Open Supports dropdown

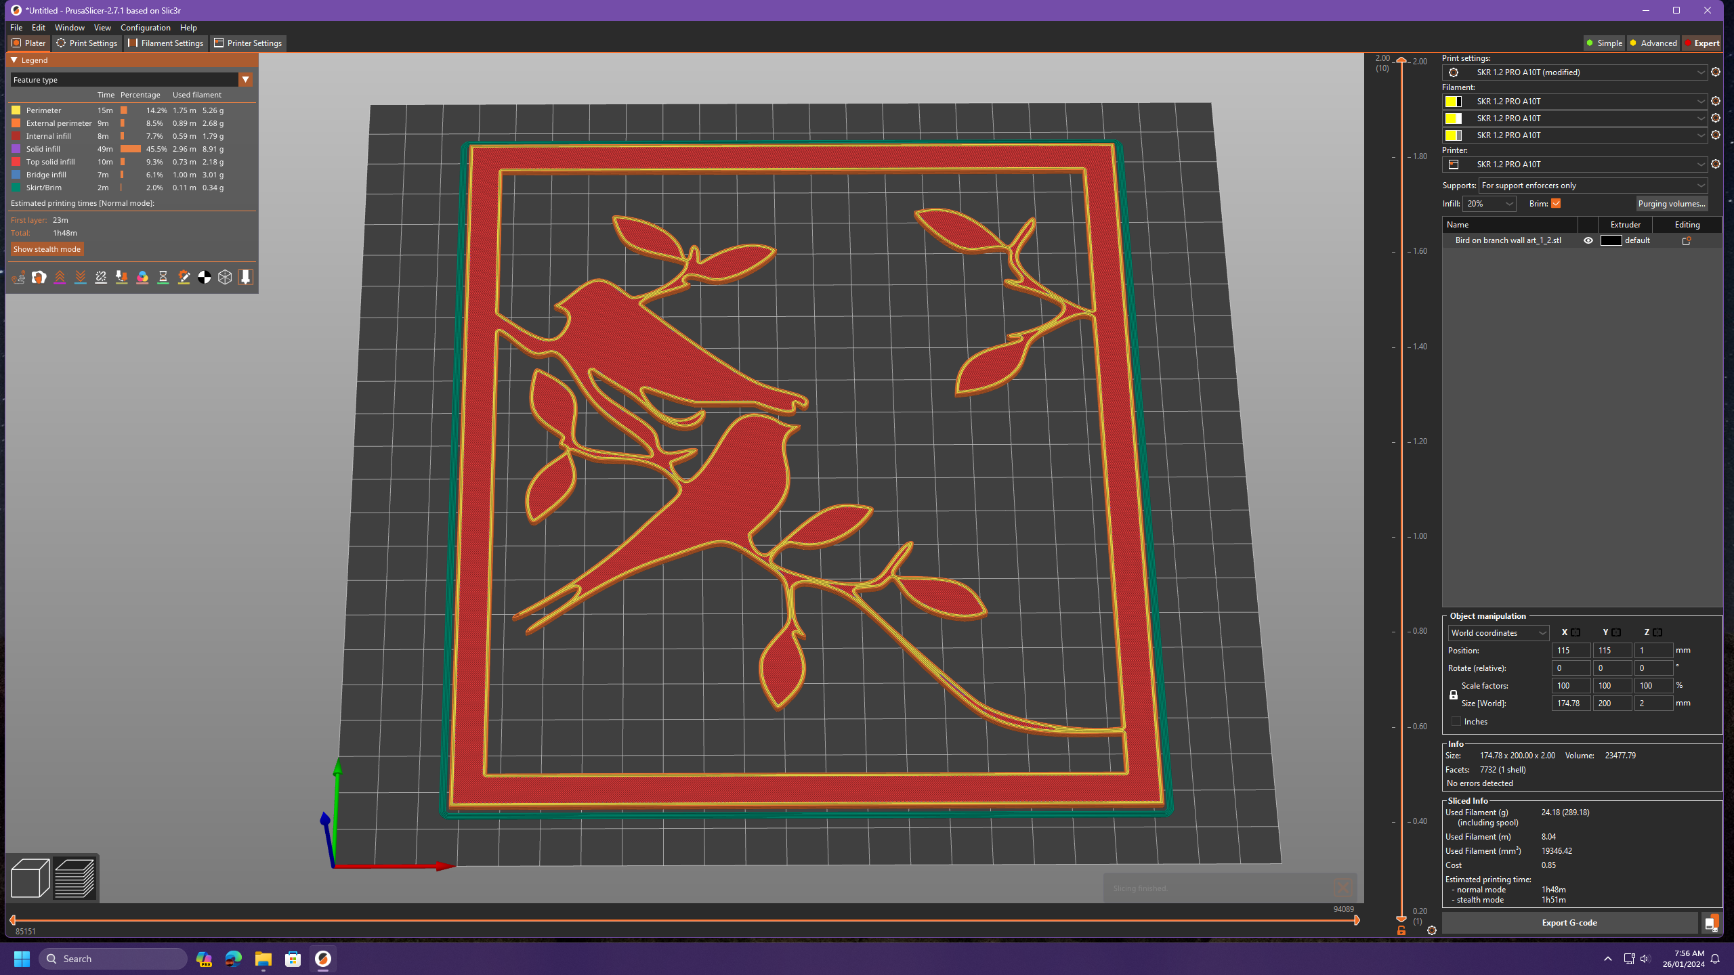point(1592,186)
